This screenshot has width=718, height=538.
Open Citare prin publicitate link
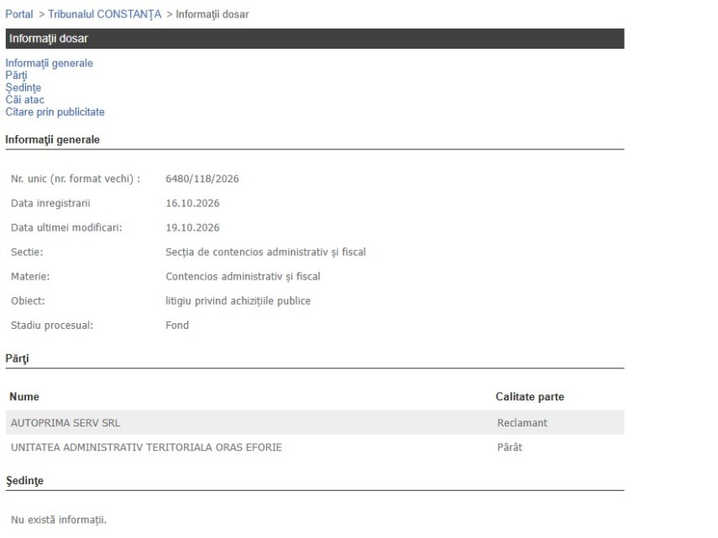(55, 112)
